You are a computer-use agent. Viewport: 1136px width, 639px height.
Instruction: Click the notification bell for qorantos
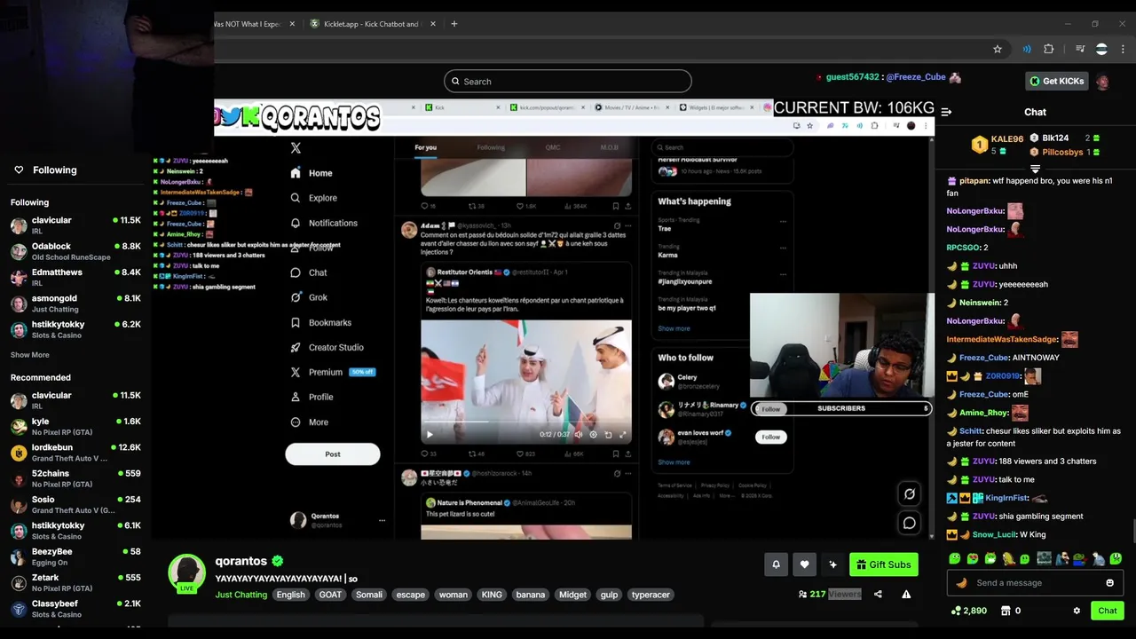pyautogui.click(x=776, y=564)
